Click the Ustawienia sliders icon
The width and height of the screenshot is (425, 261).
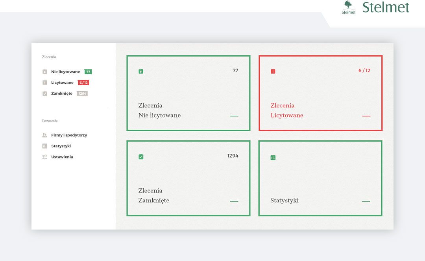coord(44,156)
